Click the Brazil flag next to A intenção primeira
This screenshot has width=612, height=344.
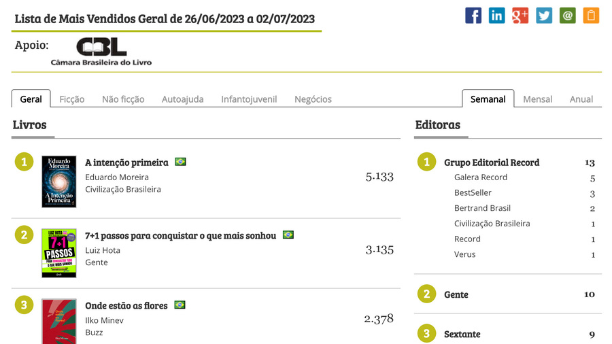[x=180, y=162]
